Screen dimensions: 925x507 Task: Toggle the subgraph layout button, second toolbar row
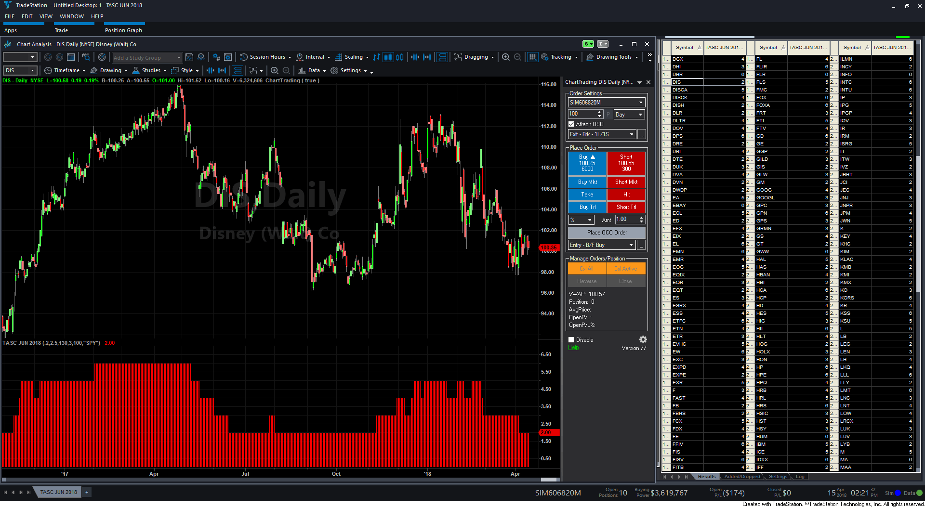[x=238, y=71]
